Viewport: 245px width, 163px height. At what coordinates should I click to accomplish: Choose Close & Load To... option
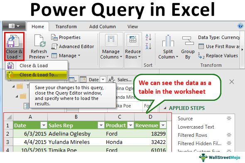point(37,75)
